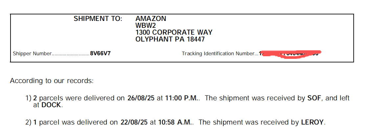Click the AMAZON recipient name
378x134 pixels.
(x=151, y=19)
